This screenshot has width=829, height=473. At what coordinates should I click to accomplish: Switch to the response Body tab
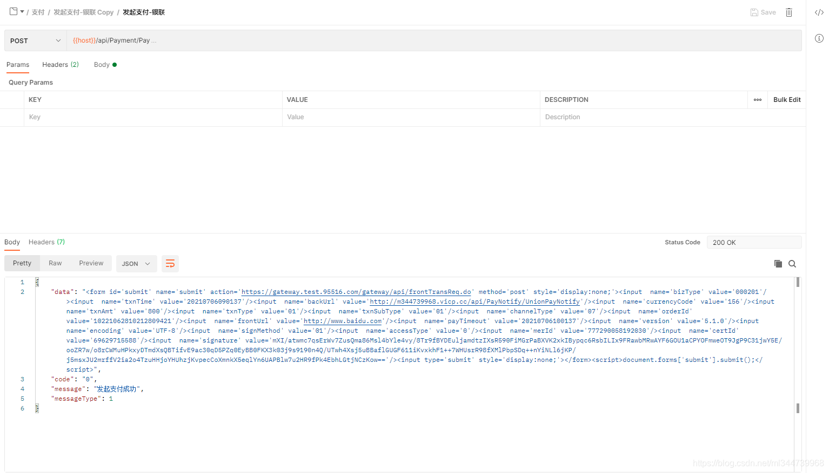point(12,242)
